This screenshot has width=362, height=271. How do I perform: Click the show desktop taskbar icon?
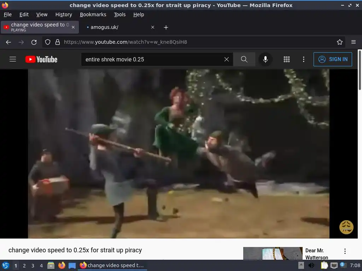click(72, 265)
